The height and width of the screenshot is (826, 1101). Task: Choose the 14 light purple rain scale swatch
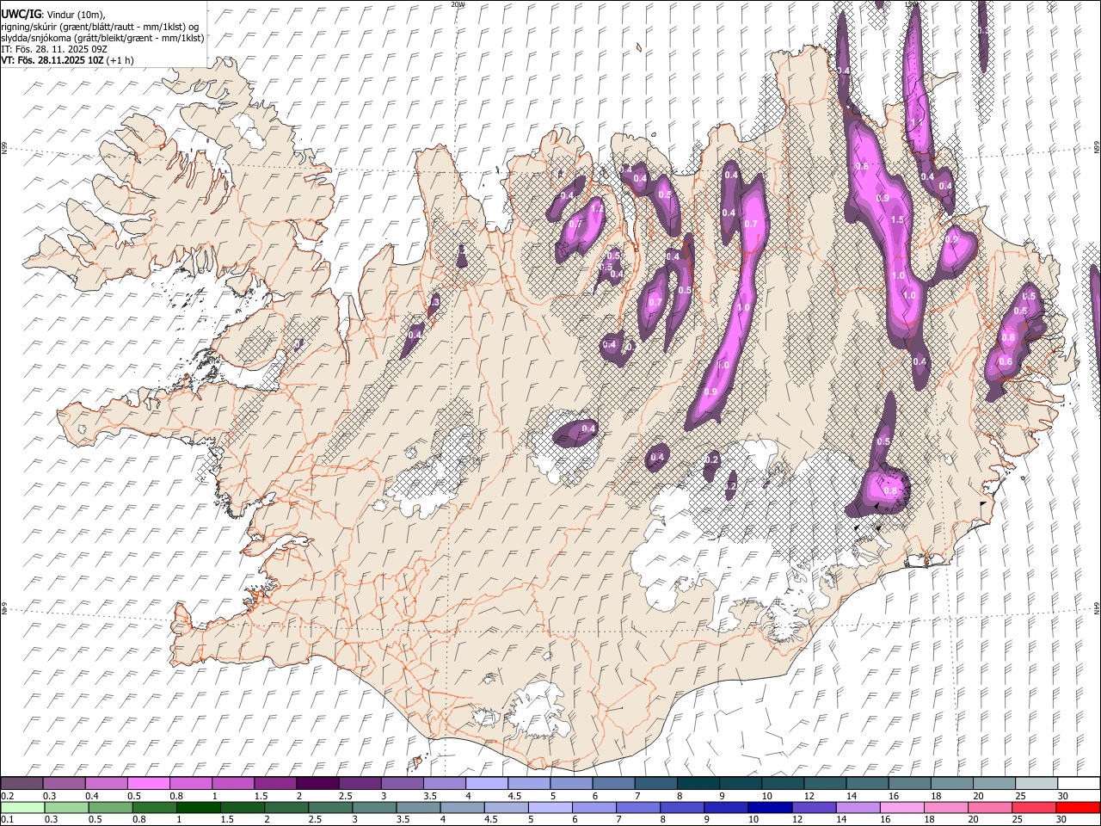(x=858, y=807)
